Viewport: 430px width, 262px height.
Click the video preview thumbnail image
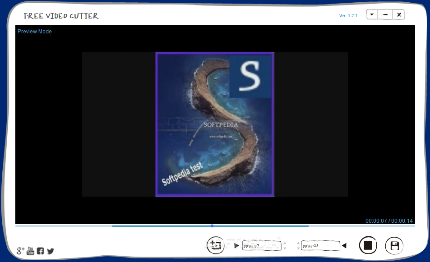coord(215,124)
